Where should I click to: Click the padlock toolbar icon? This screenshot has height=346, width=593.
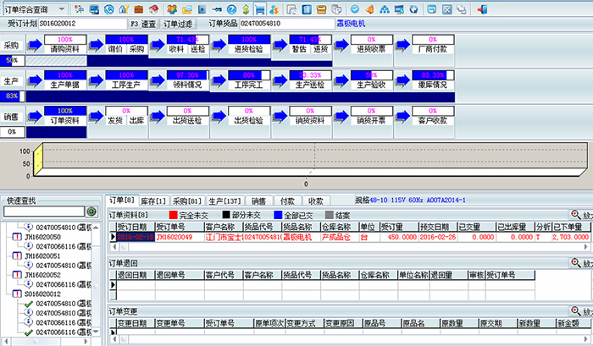(x=124, y=9)
